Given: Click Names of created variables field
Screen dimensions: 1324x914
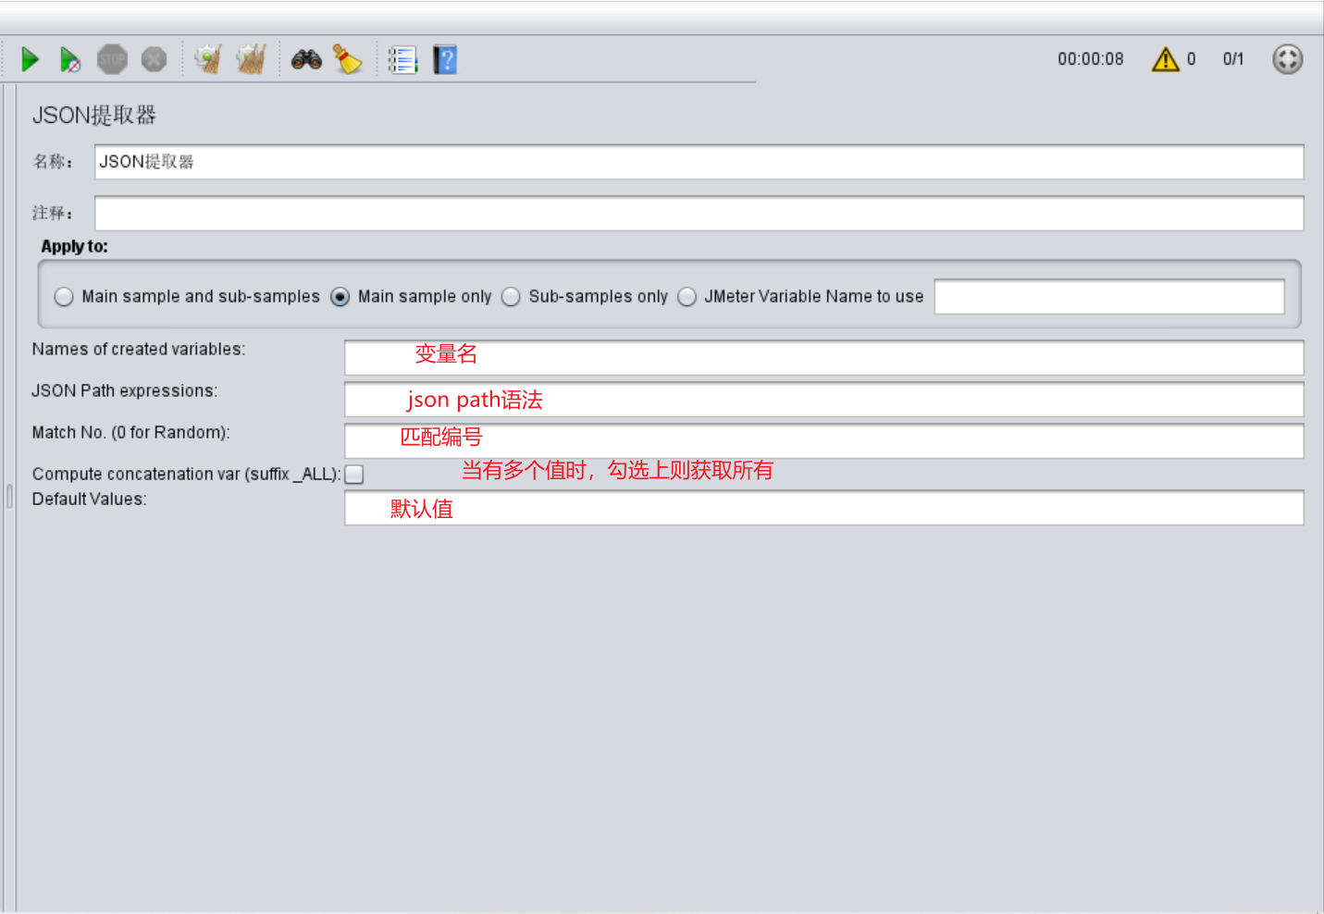Looking at the screenshot, I should (824, 358).
